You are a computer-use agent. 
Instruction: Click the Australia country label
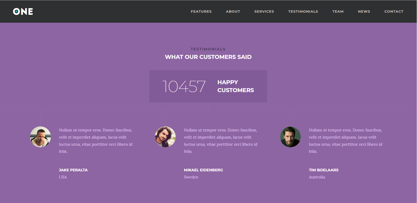[317, 177]
